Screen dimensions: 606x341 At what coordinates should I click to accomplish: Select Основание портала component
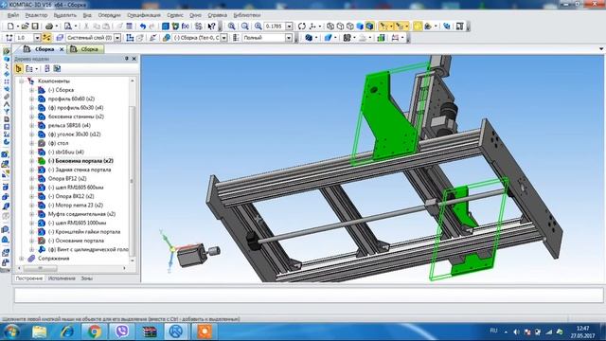click(76, 241)
